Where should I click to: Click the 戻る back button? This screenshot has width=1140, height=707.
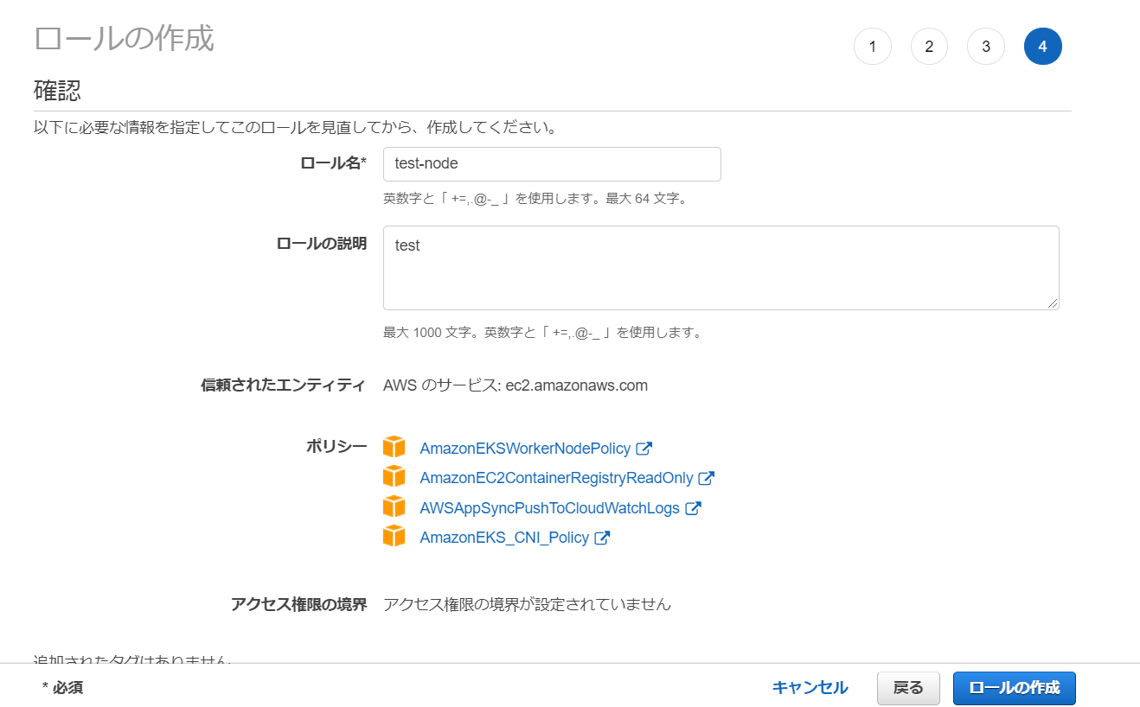coord(908,688)
